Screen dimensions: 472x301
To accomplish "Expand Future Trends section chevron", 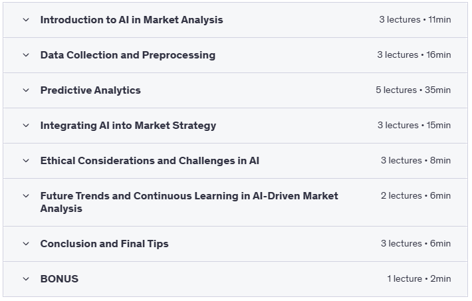I will [x=26, y=196].
